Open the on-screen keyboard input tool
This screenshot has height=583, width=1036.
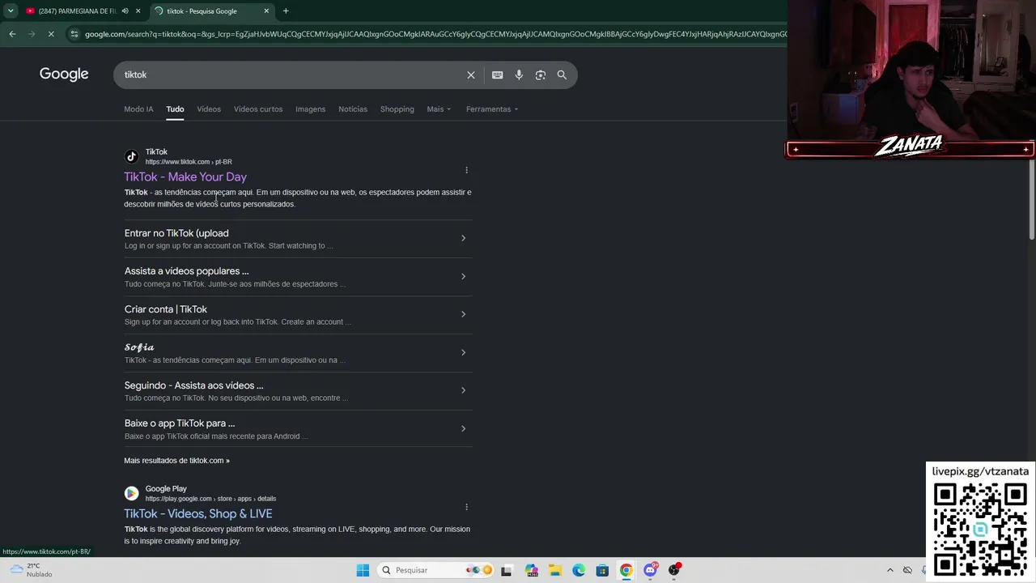[498, 74]
